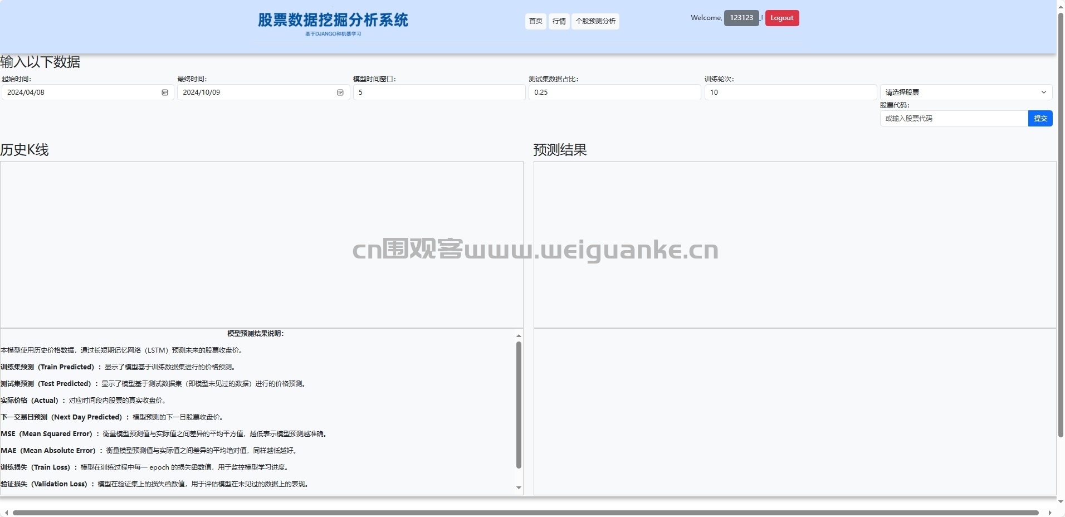Screen dimensions: 1065x517
Task: Click the 或输入股票代码 input field
Action: point(954,119)
